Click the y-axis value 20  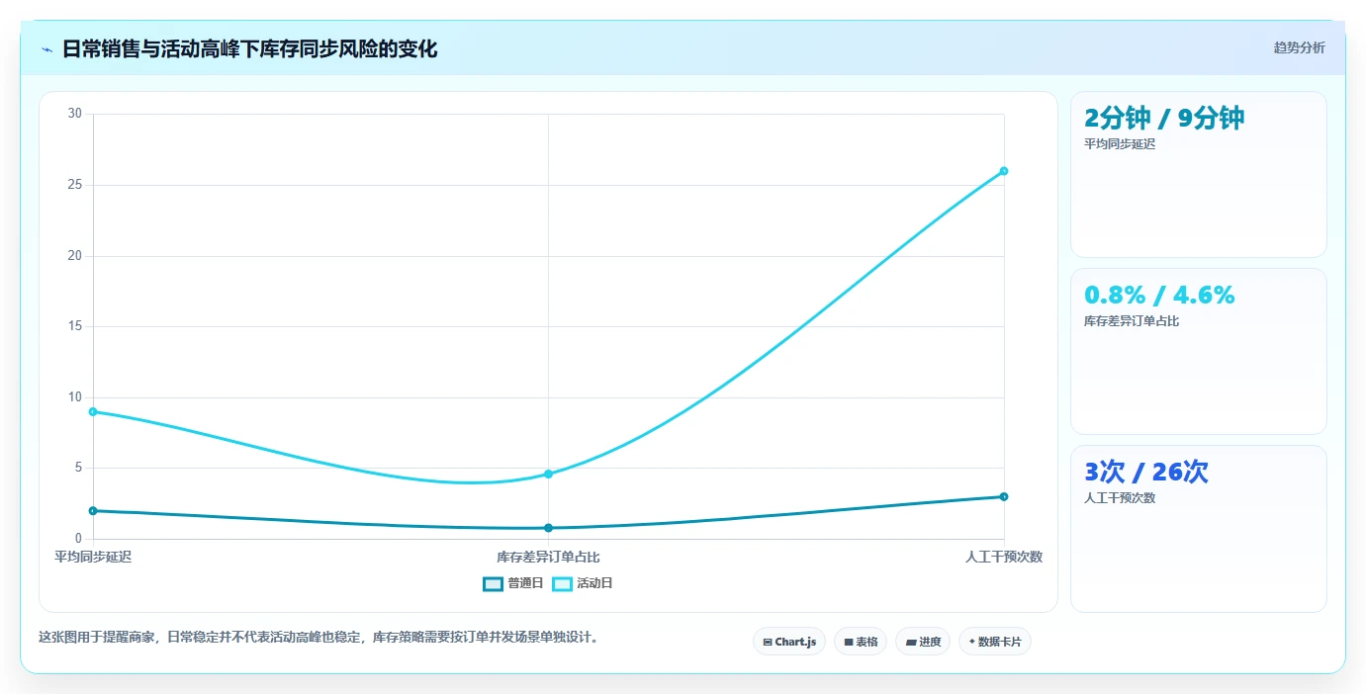coord(75,256)
